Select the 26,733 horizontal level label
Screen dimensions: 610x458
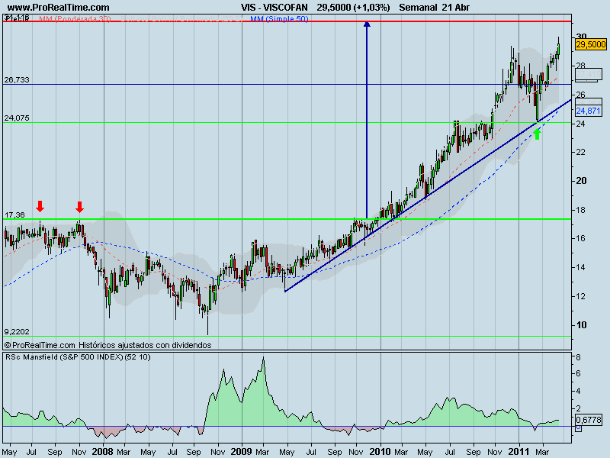click(17, 80)
